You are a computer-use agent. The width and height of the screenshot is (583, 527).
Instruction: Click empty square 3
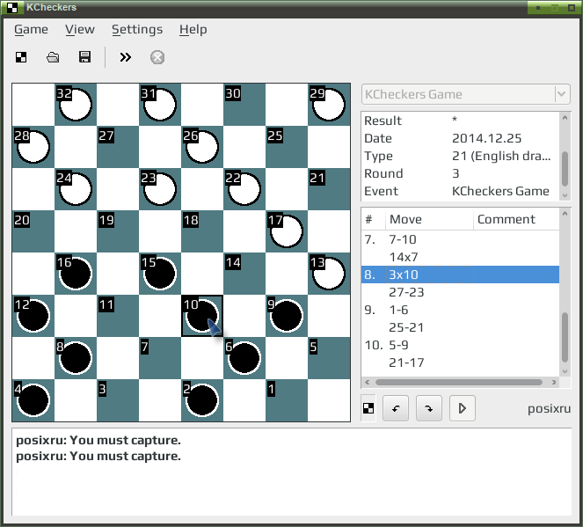tap(118, 400)
